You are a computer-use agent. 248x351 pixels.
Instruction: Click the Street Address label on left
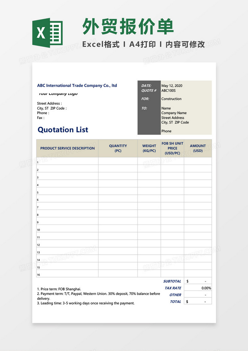tap(49, 103)
